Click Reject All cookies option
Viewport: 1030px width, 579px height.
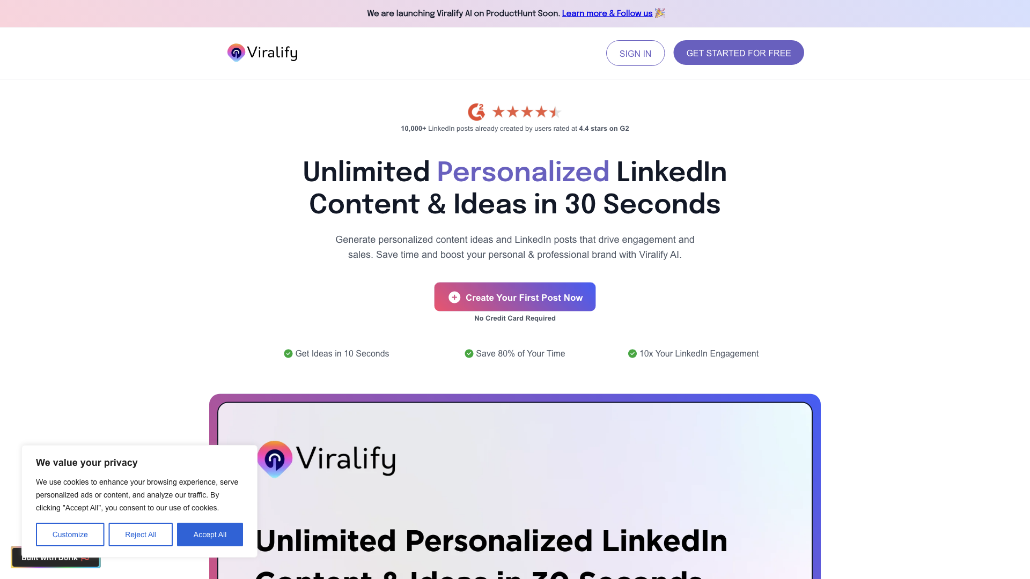[x=140, y=535]
